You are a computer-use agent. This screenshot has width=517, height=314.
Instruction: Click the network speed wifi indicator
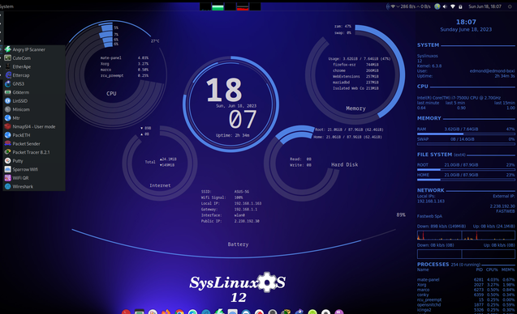click(x=409, y=6)
